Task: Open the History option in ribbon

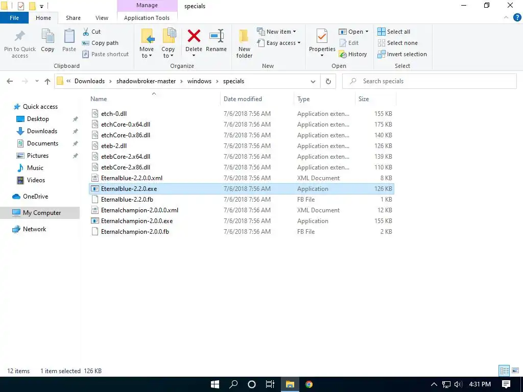Action: (x=353, y=54)
